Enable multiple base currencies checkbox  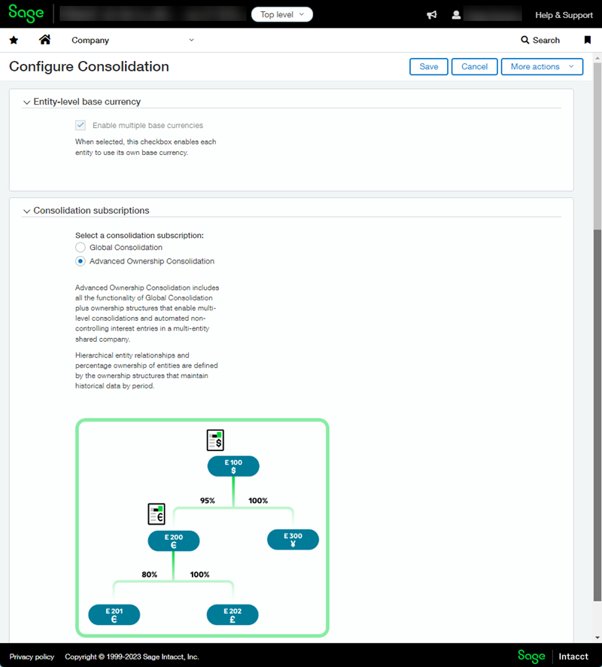point(81,125)
